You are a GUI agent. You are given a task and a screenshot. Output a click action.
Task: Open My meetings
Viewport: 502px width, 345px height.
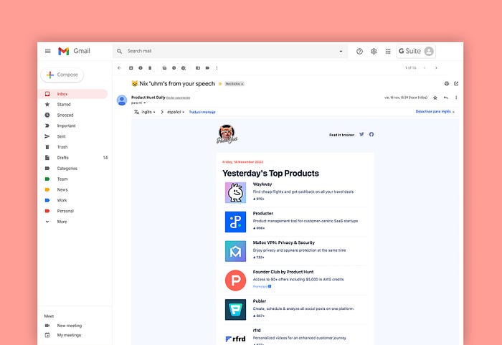69,335
